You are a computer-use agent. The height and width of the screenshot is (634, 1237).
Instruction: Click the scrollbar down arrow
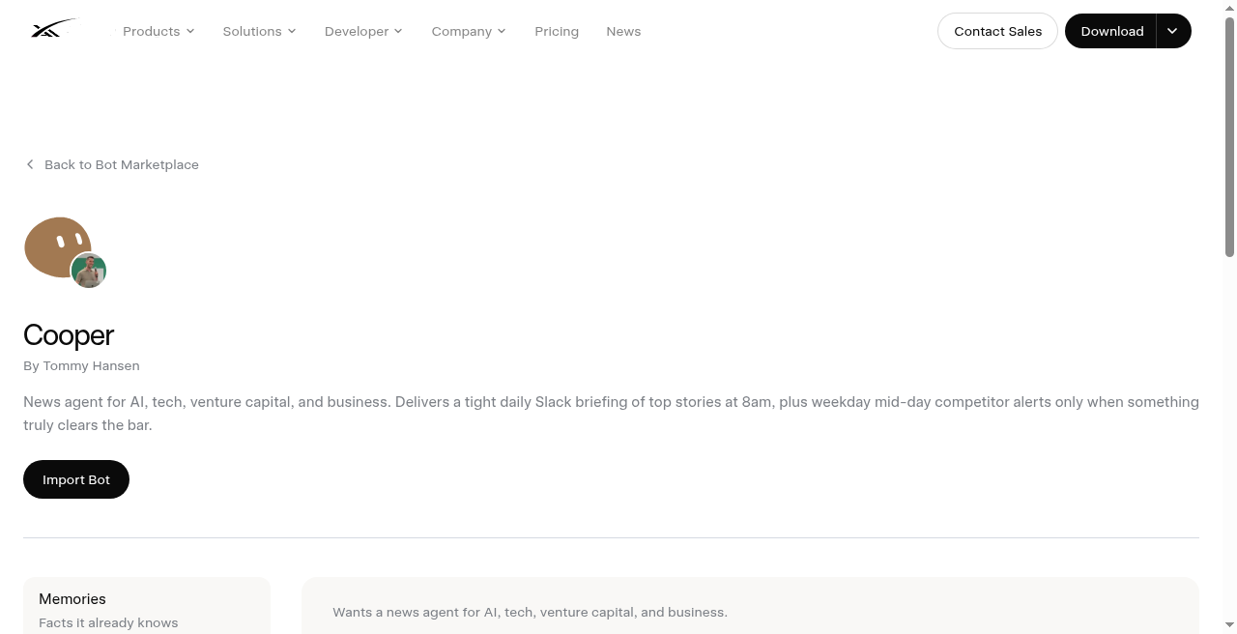click(x=1229, y=626)
